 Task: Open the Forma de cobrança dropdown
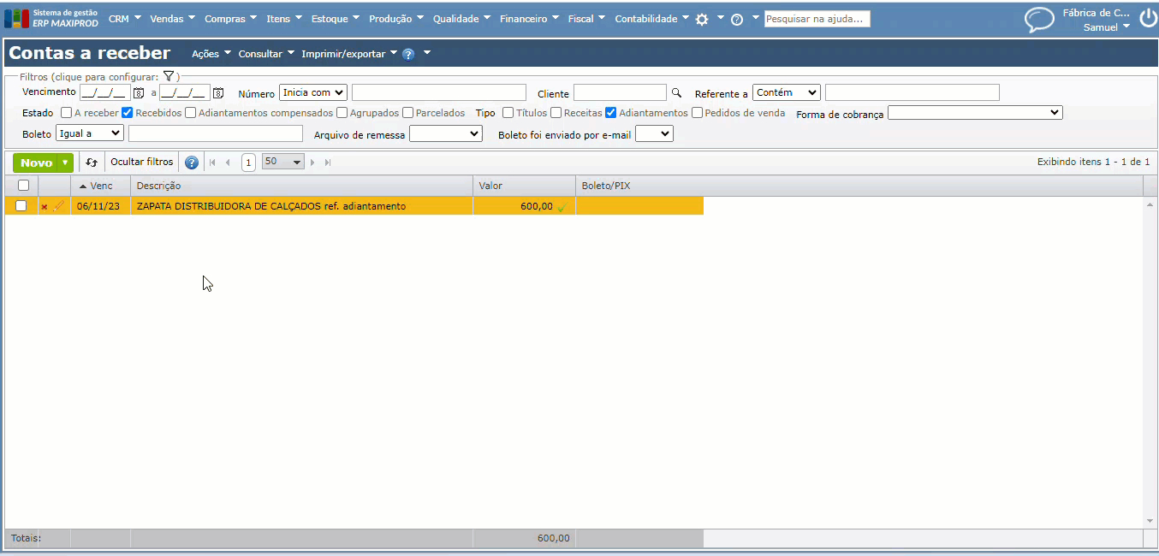tap(975, 112)
